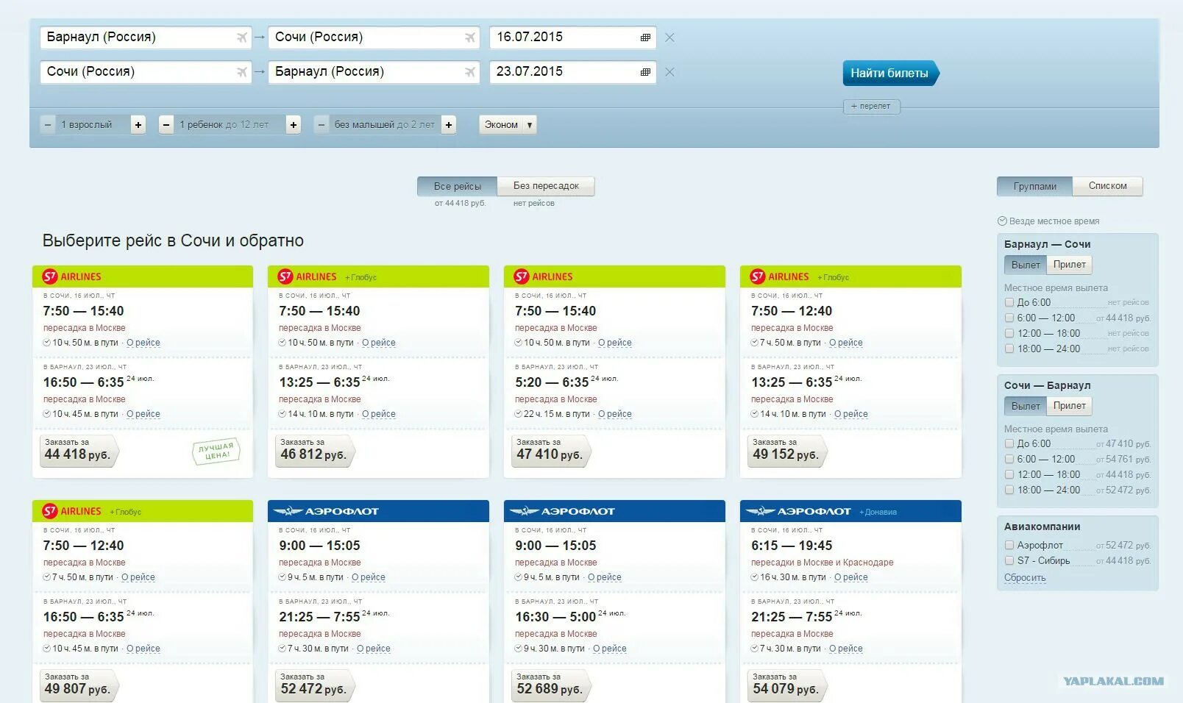Viewport: 1183px width, 703px height.
Task: Check 12:00 — 18:00 for Сочи — Барнаул
Action: pyautogui.click(x=1009, y=474)
